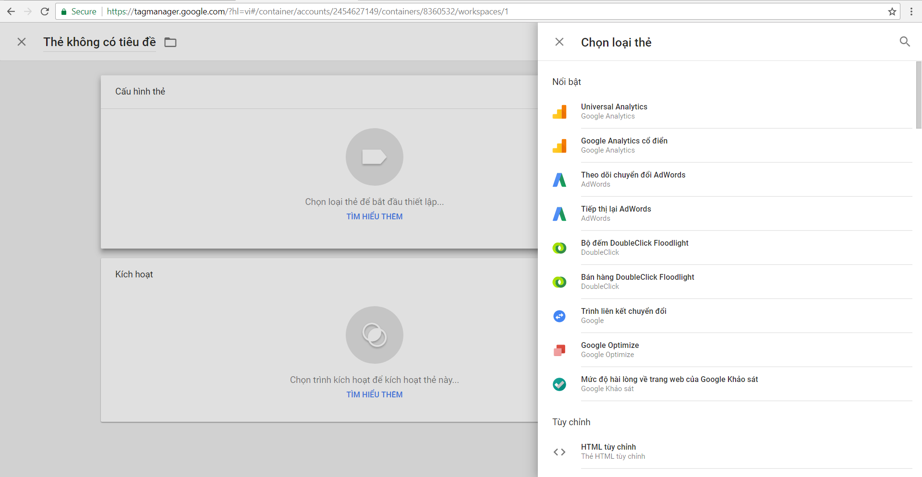
Task: Select Google Analytics cổ điển tag type
Action: click(732, 145)
